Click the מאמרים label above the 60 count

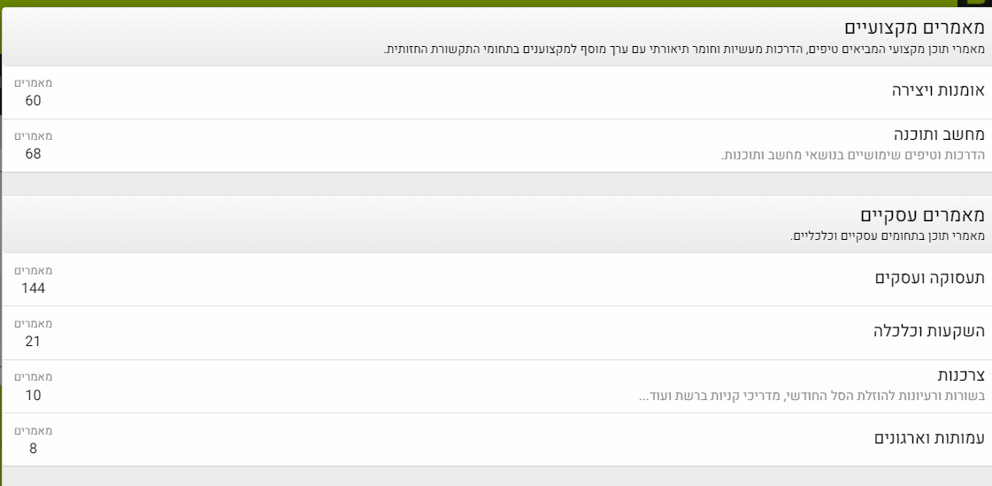[33, 82]
